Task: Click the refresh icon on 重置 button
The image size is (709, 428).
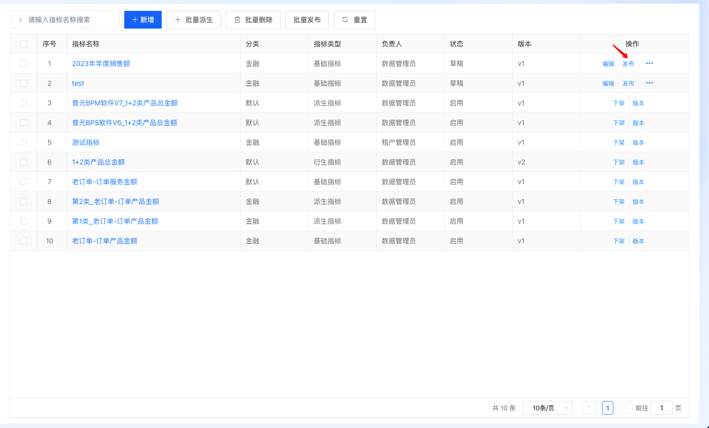Action: point(345,20)
